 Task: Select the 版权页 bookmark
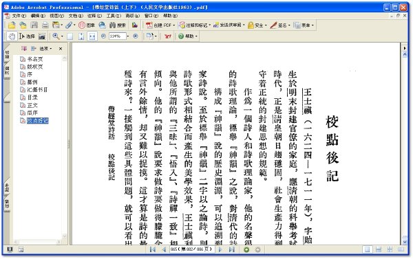[35, 67]
